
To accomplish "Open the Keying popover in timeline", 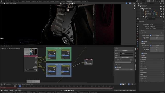I will point(12,90).
